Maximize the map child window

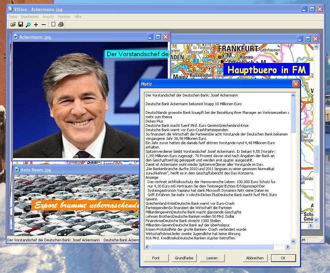(x=308, y=39)
